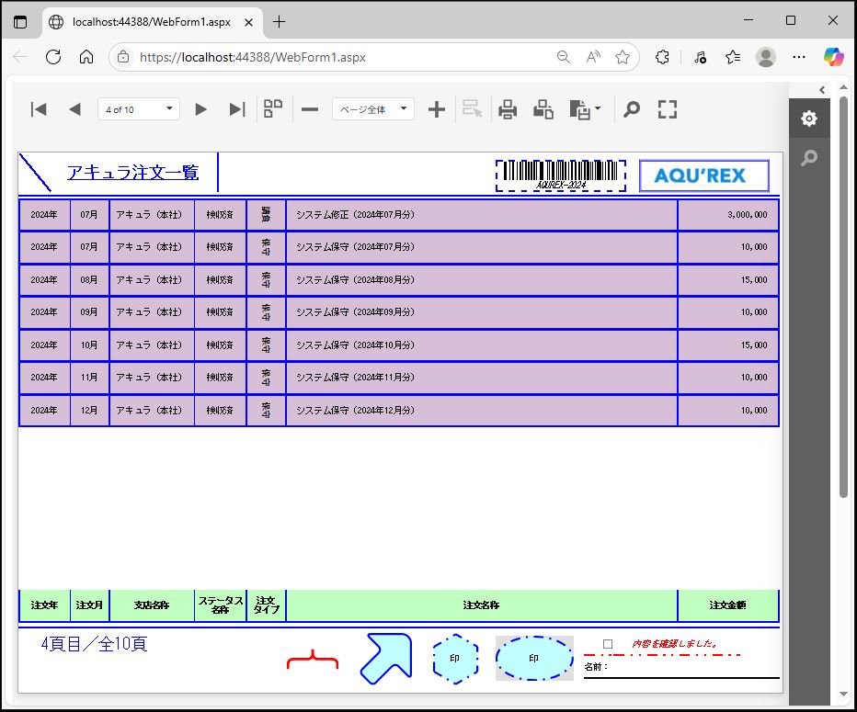Go to the first report page
This screenshot has height=712, width=857.
[x=39, y=109]
